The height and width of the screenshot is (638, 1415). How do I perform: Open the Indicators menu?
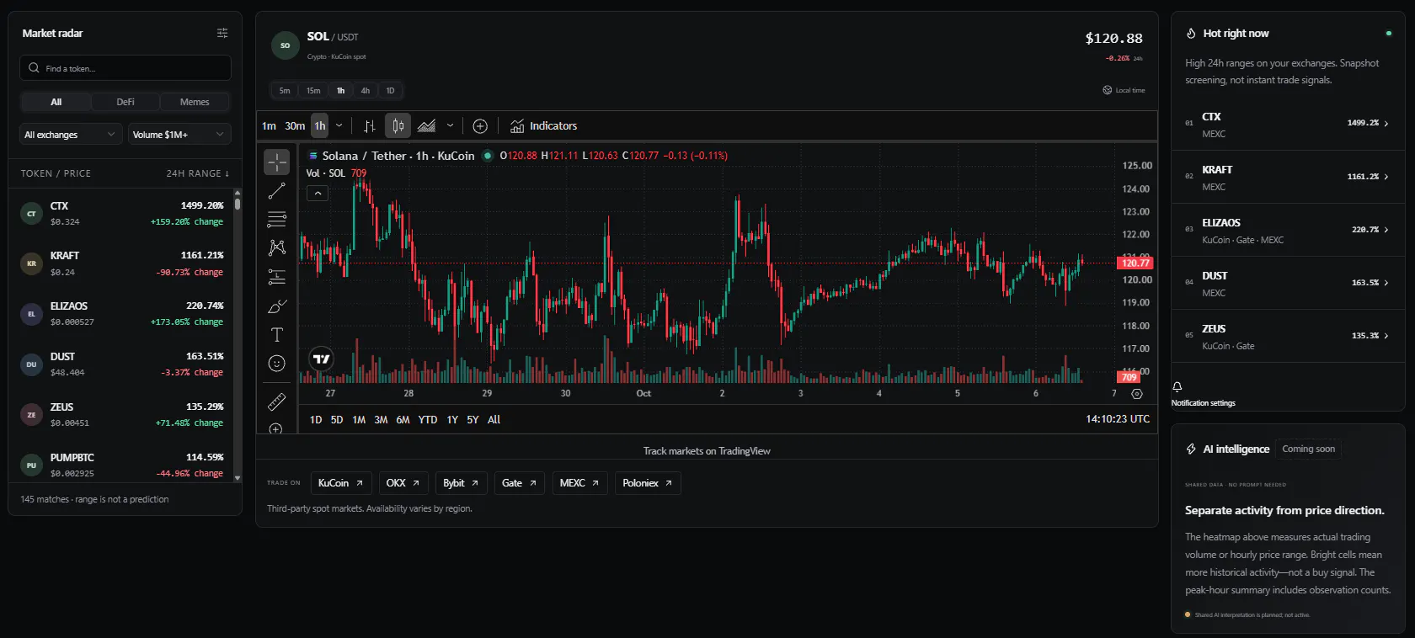(544, 126)
